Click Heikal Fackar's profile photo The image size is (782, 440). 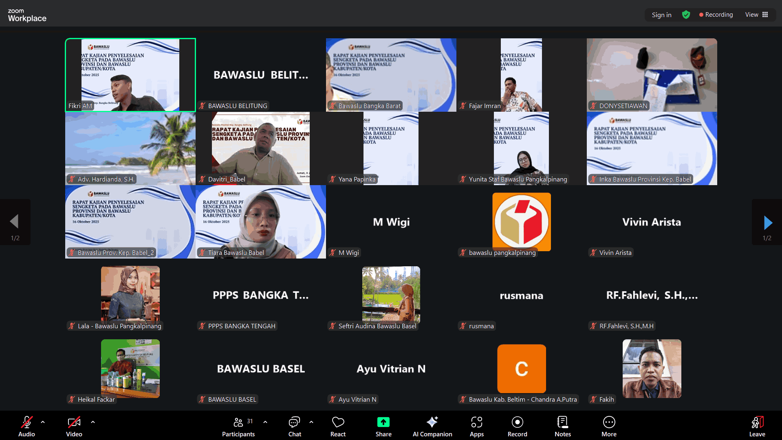(x=130, y=369)
